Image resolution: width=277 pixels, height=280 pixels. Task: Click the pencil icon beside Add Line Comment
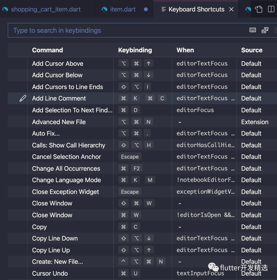pos(23,98)
